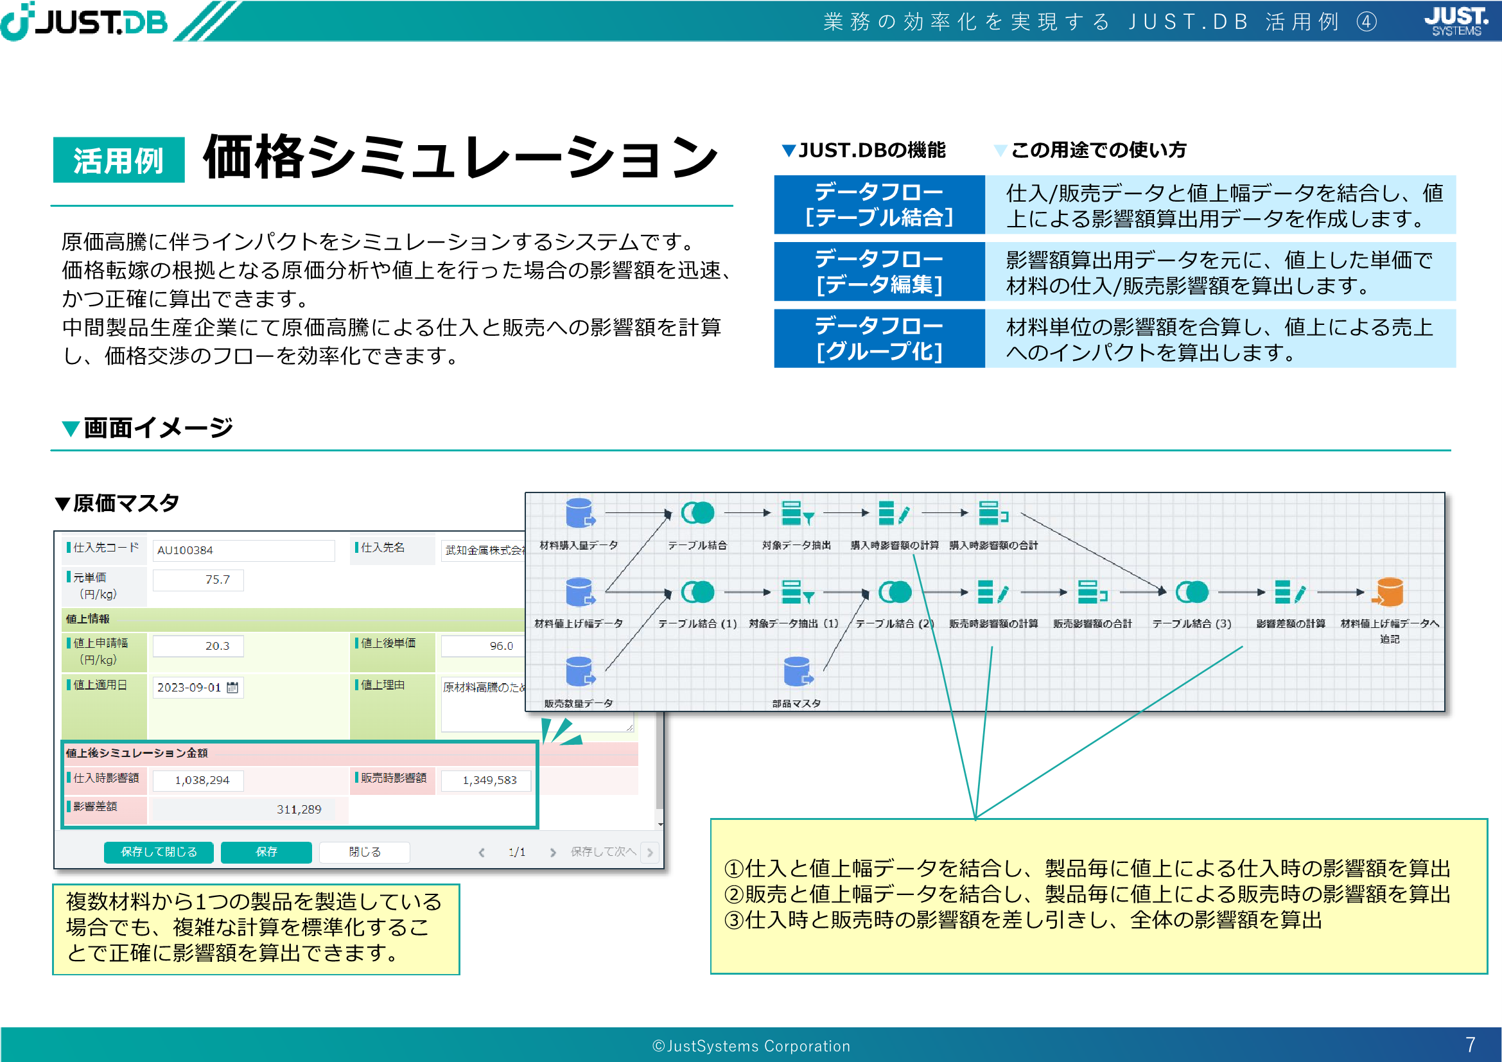Select the orange 材料値上げ幅データへ追記 output node
This screenshot has width=1502, height=1062.
tap(1390, 593)
